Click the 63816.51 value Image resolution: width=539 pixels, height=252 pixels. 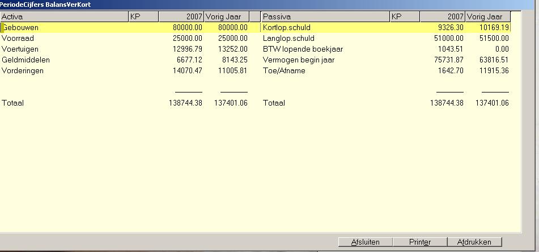494,60
